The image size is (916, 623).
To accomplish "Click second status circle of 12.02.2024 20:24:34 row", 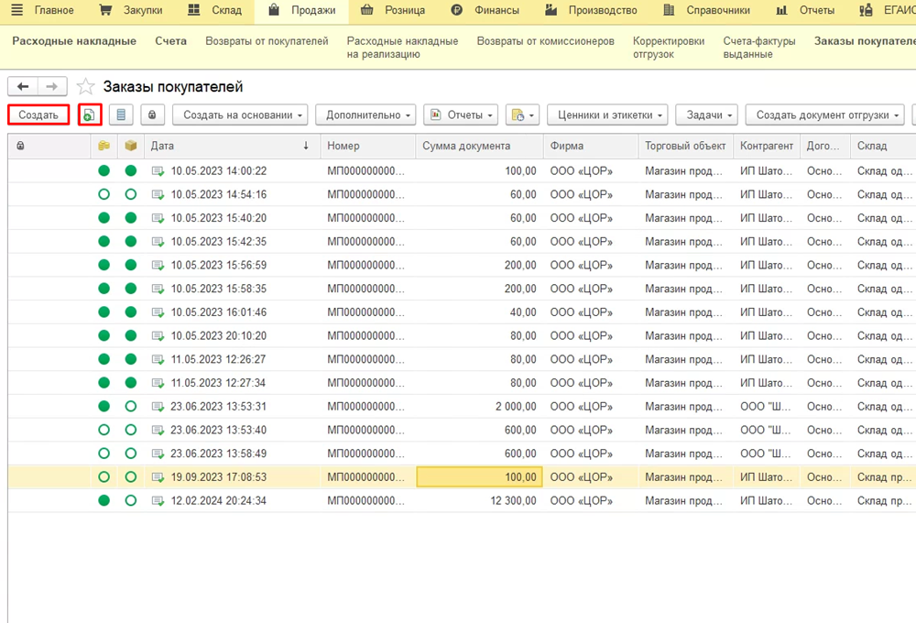I will (131, 500).
